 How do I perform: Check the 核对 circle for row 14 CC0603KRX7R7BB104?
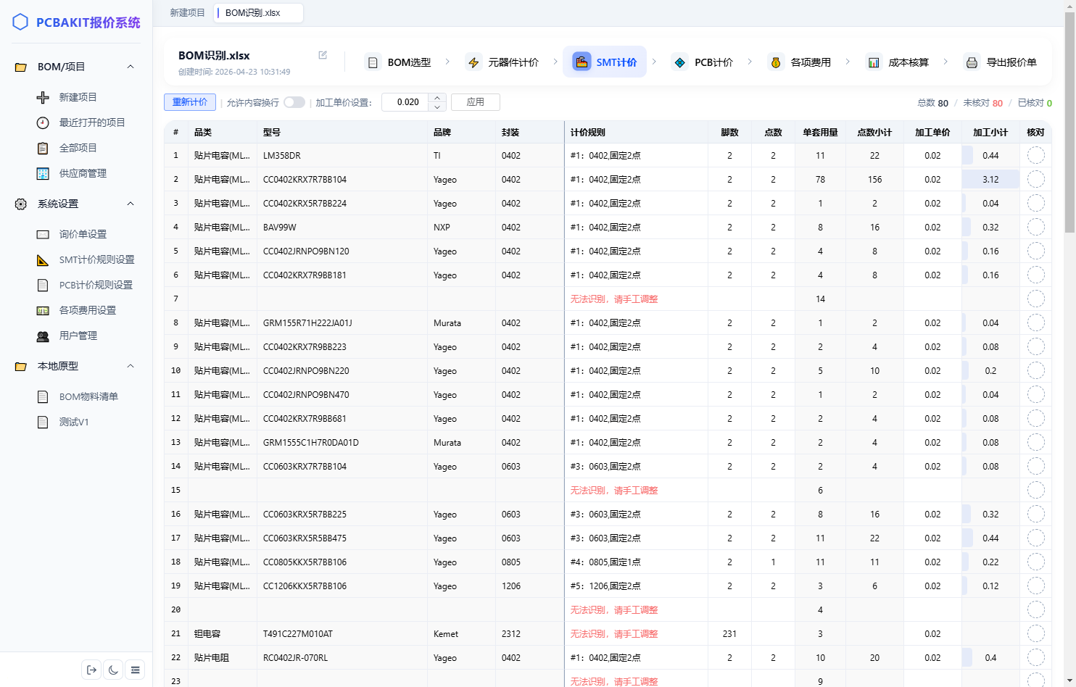[x=1036, y=466]
